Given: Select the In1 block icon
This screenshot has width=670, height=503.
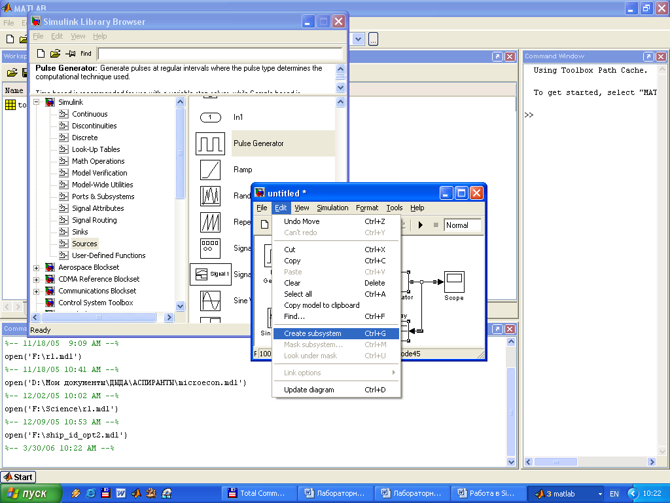Looking at the screenshot, I should click(210, 117).
